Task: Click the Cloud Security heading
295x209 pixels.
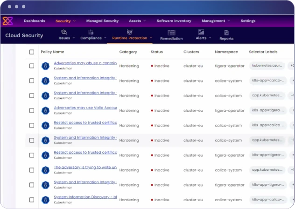Action: coord(24,35)
